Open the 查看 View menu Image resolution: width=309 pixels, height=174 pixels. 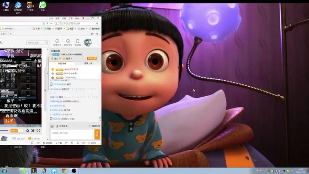coord(57,18)
